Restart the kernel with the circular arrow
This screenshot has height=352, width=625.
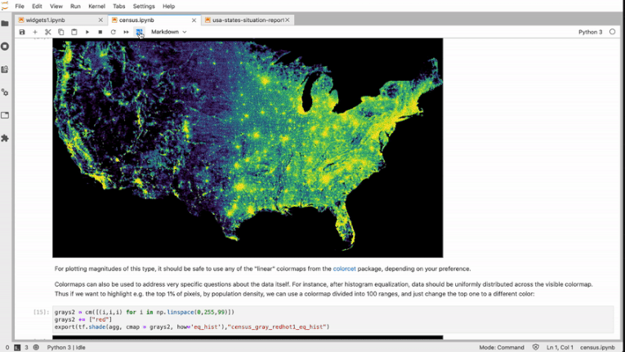pos(114,32)
